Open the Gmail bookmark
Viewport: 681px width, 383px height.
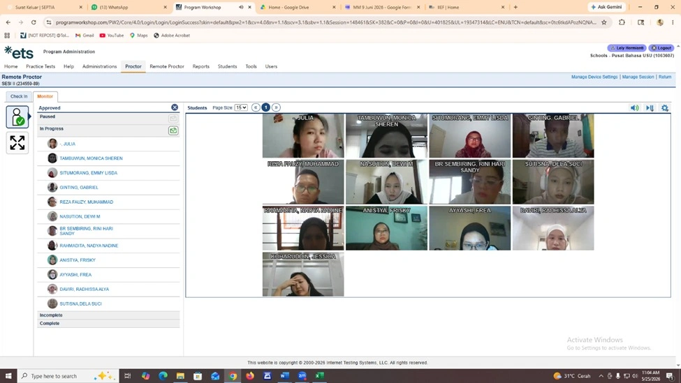(x=85, y=36)
